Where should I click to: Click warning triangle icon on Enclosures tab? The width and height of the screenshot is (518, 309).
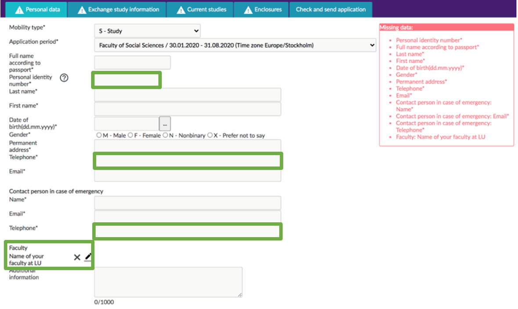coord(248,10)
